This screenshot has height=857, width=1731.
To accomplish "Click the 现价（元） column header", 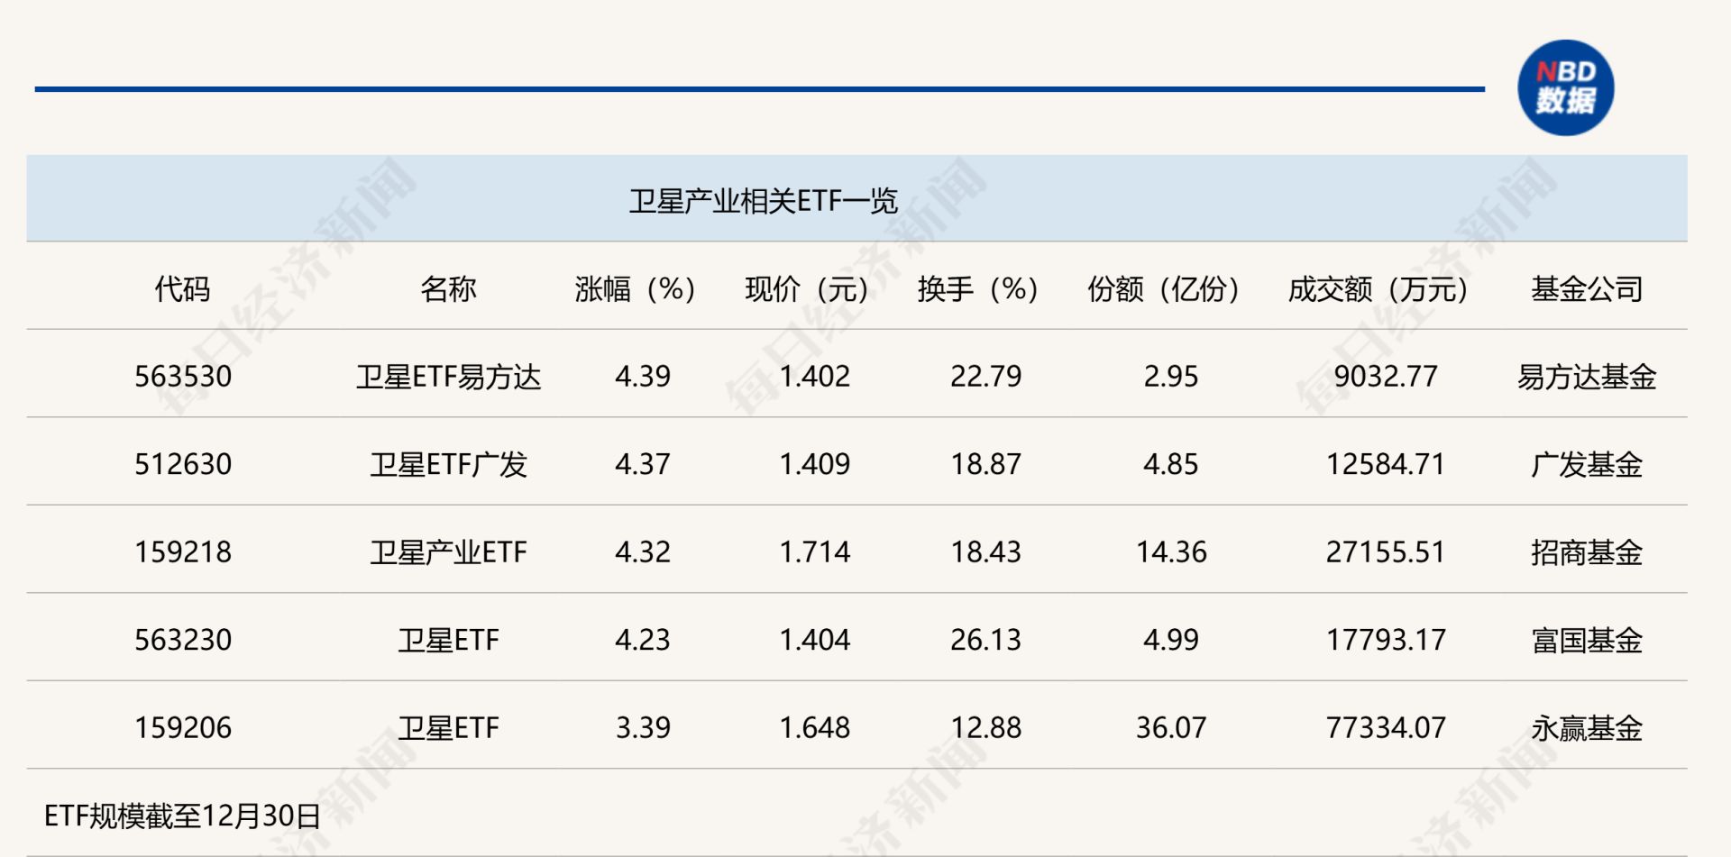I will 807,289.
